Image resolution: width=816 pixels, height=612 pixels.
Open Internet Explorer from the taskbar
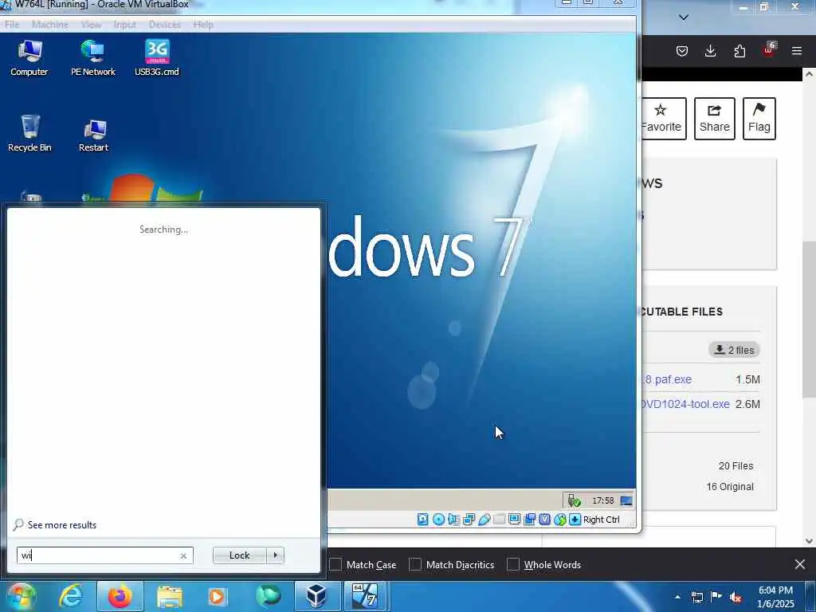[71, 596]
